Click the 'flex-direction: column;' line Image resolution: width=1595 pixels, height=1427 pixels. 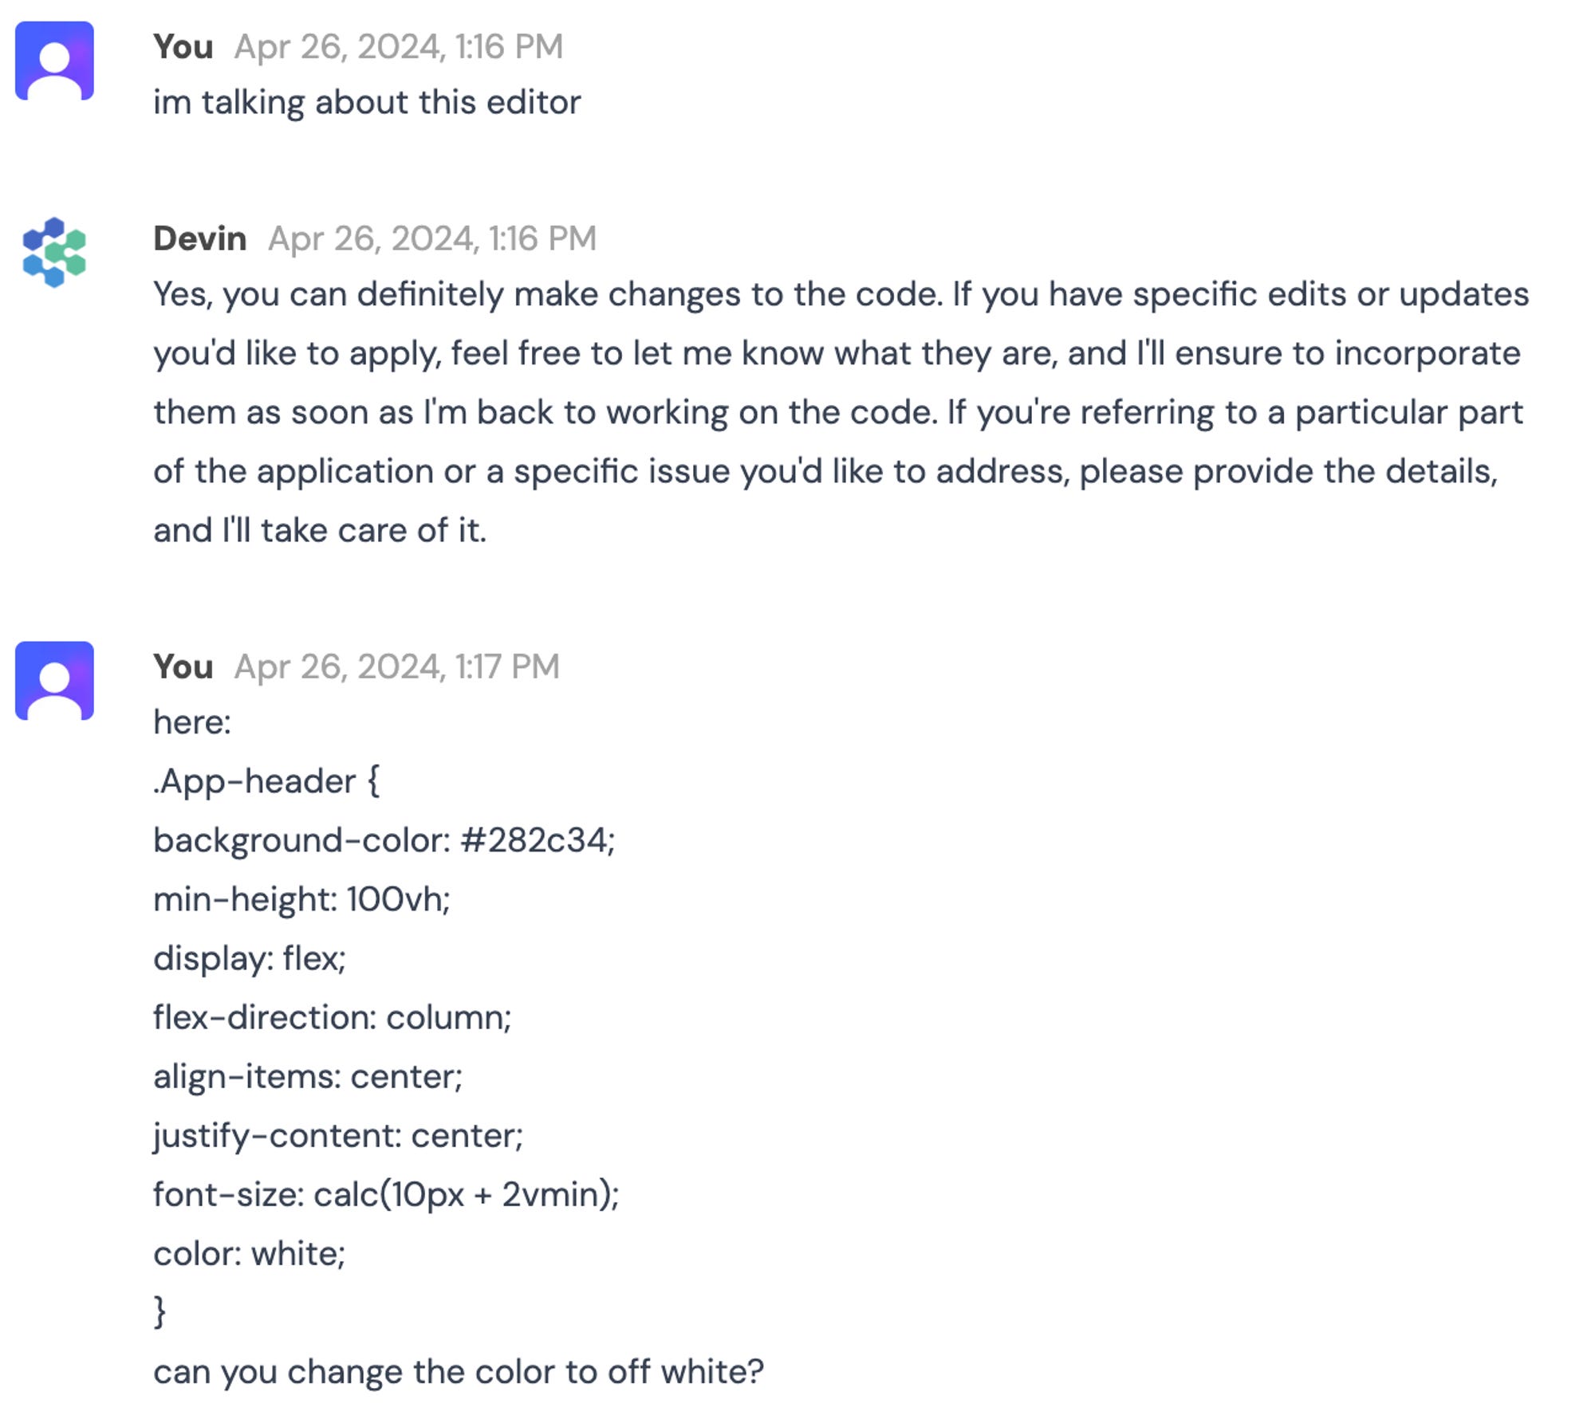coord(333,1017)
